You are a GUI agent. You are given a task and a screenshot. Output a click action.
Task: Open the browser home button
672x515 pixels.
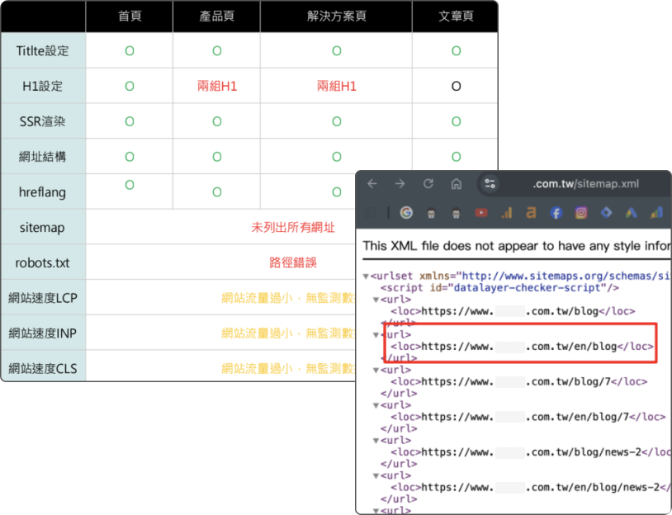[x=457, y=184]
